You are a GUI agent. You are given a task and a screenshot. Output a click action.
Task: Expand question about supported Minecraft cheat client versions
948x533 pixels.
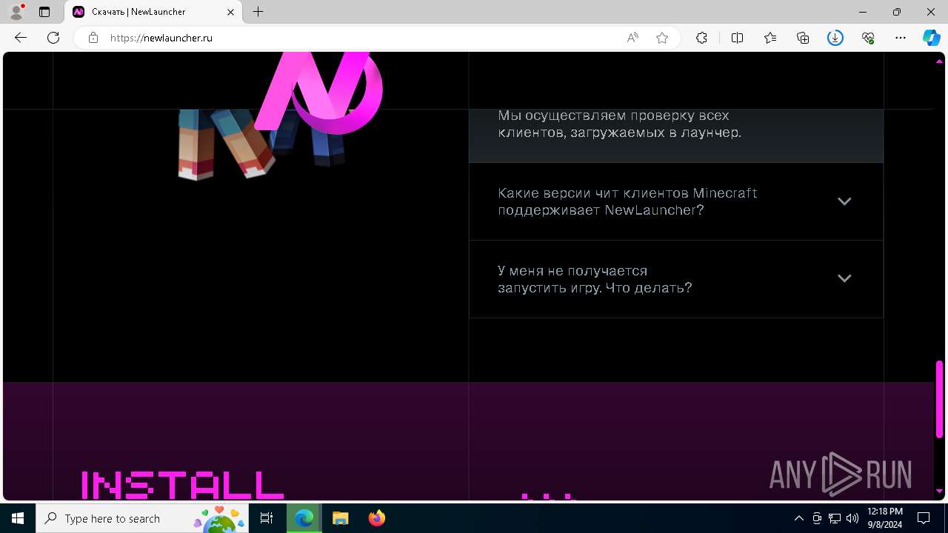tap(844, 201)
